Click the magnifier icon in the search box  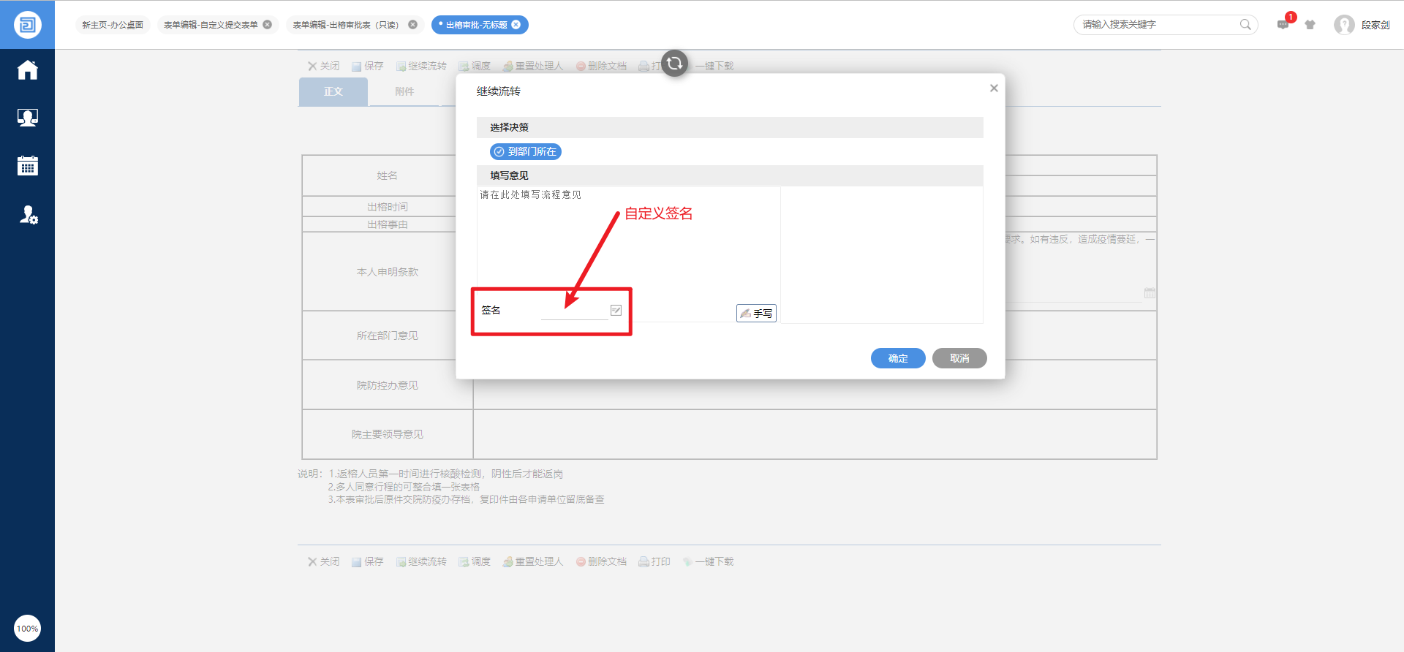[x=1245, y=25]
